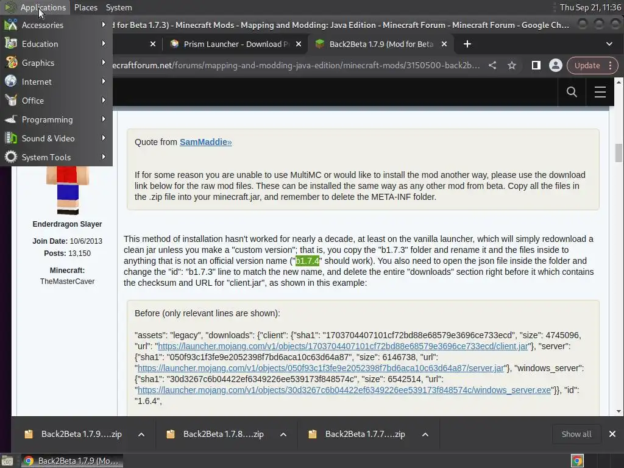Viewport: 624px width, 468px height.
Task: Open the Office submenu
Action: [56, 101]
